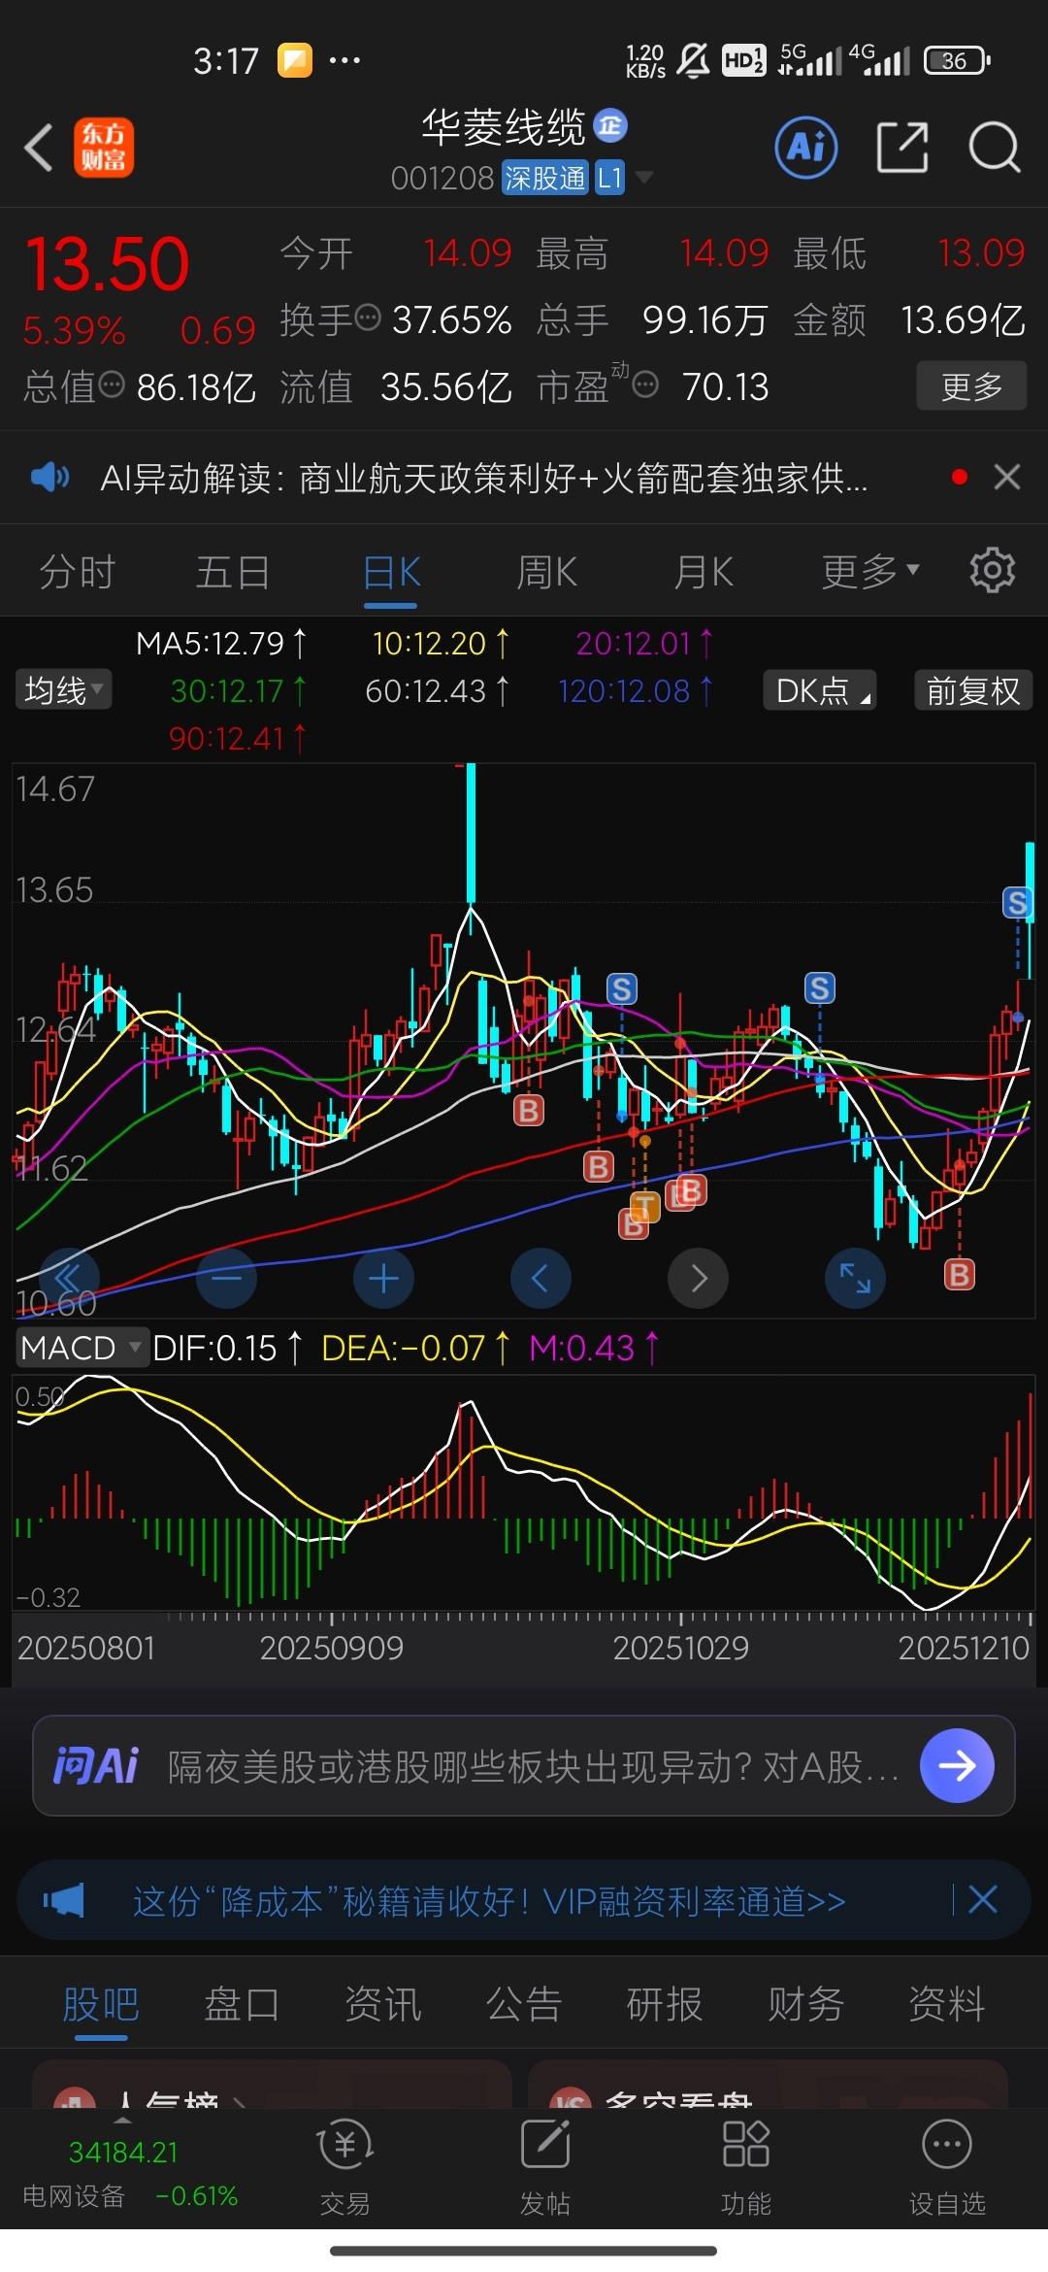Open the MACD indicator dropdown
Screen dimensions: 1048x2272
(x=82, y=1348)
